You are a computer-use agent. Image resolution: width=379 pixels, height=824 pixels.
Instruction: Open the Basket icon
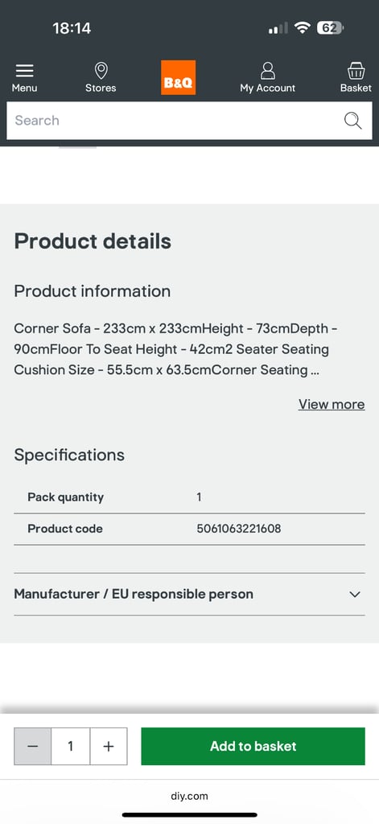coord(356,71)
